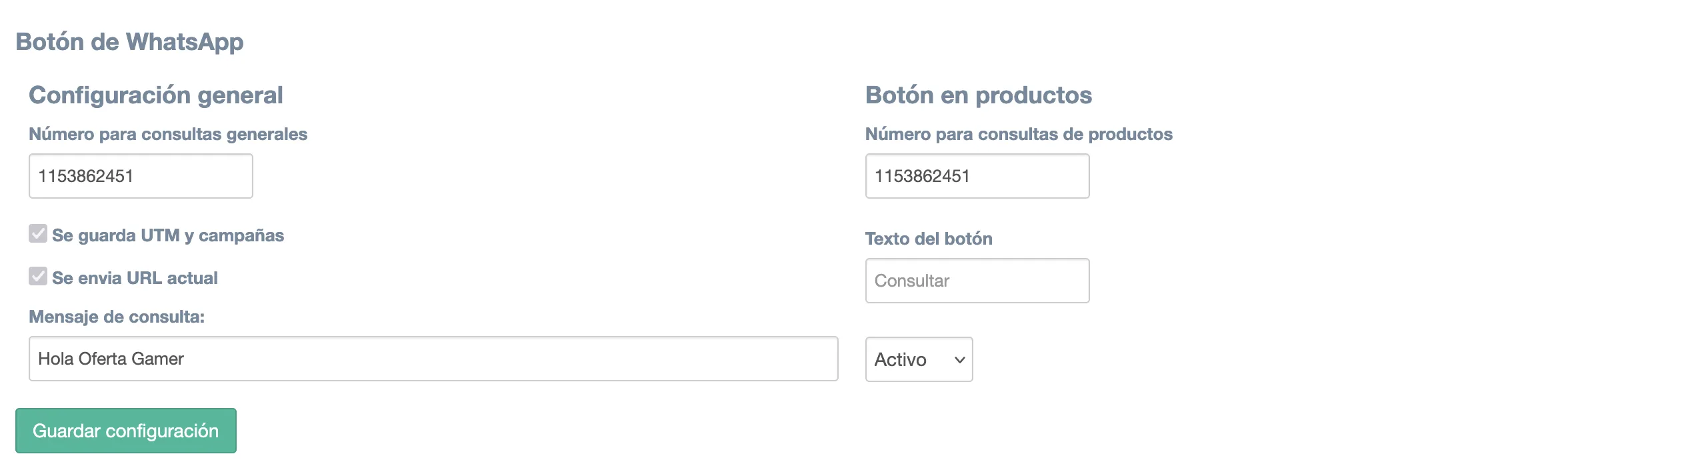Image resolution: width=1700 pixels, height=472 pixels.
Task: Click the 'Texto del botón' Consultar field
Action: point(977,280)
